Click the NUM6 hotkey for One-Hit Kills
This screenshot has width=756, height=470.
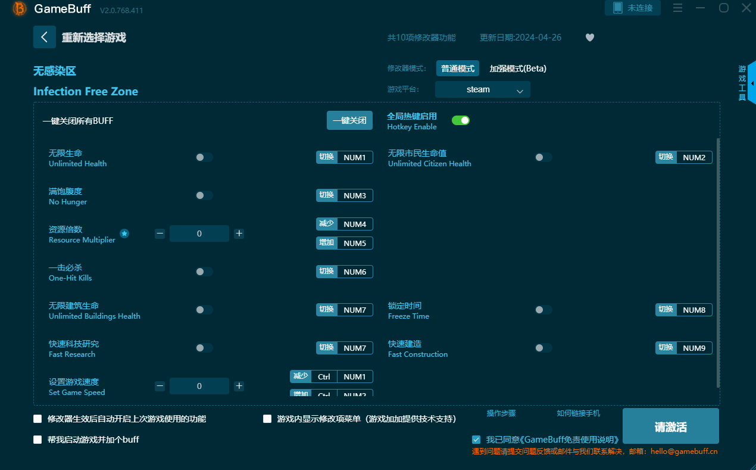(x=345, y=272)
